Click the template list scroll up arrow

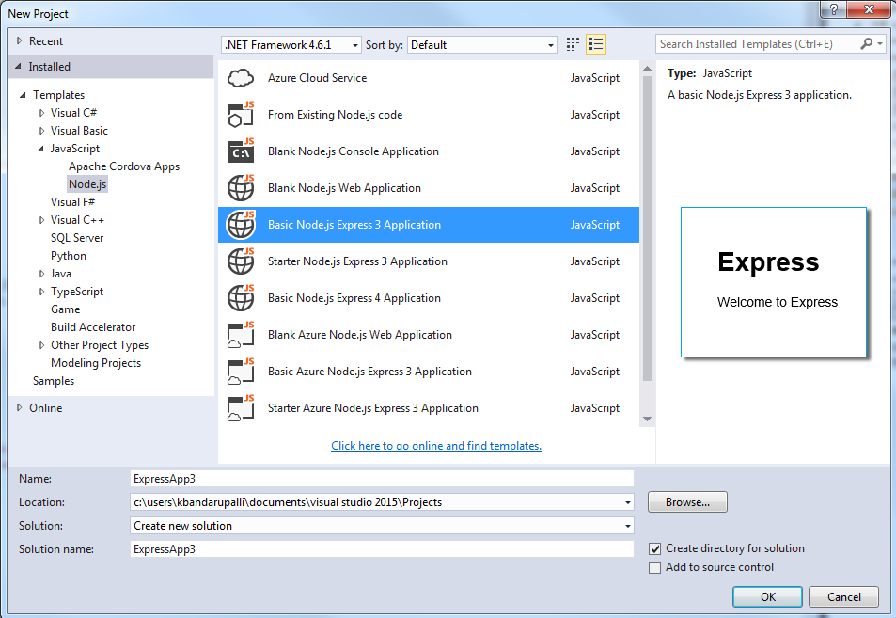coord(647,69)
